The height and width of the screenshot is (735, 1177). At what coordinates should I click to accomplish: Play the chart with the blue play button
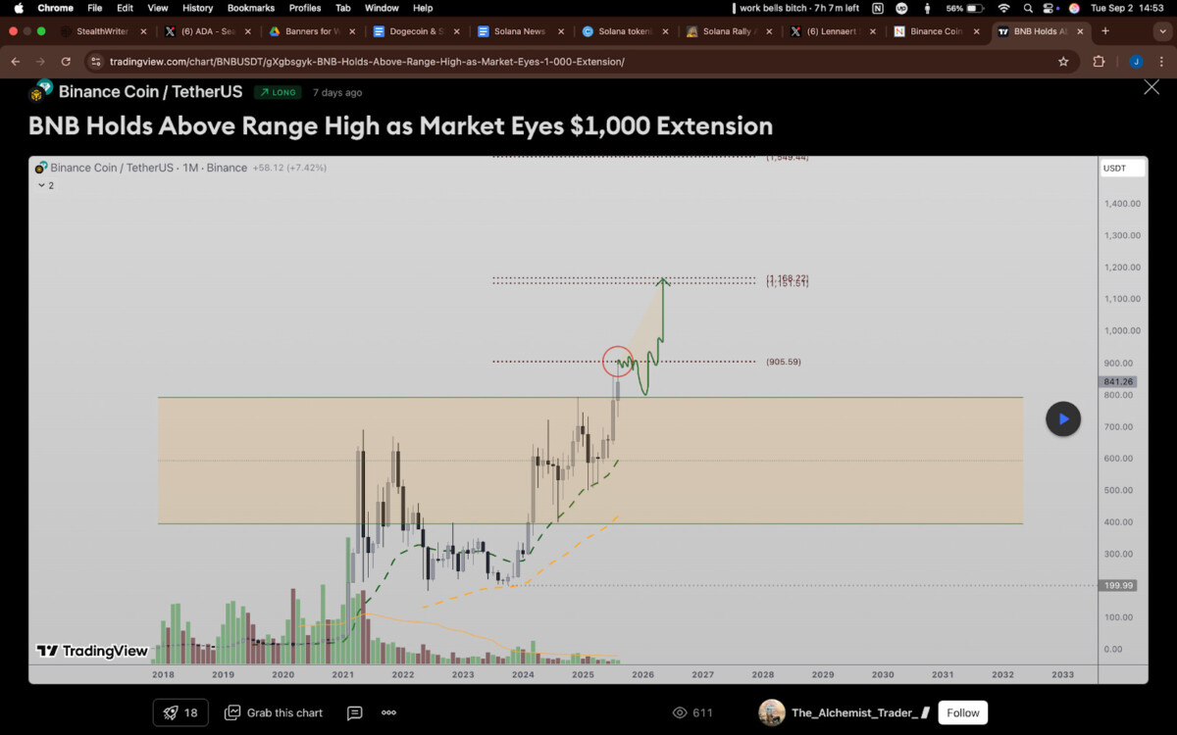point(1063,418)
